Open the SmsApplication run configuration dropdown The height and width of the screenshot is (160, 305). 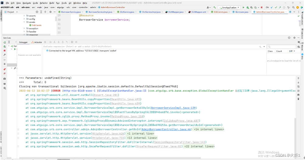point(229,8)
